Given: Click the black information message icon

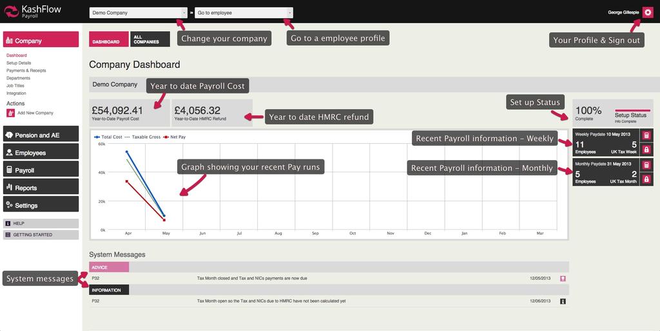Looking at the screenshot, I should click(x=563, y=301).
